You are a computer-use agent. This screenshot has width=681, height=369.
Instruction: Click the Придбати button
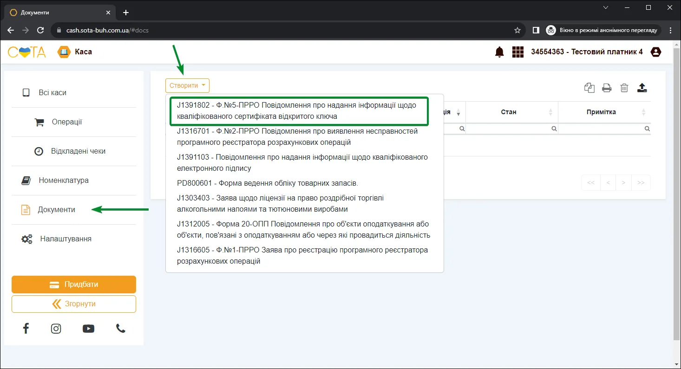coord(74,285)
